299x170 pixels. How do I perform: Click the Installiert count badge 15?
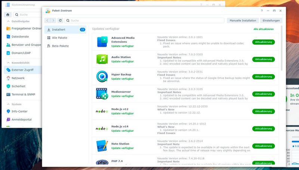tap(82, 30)
